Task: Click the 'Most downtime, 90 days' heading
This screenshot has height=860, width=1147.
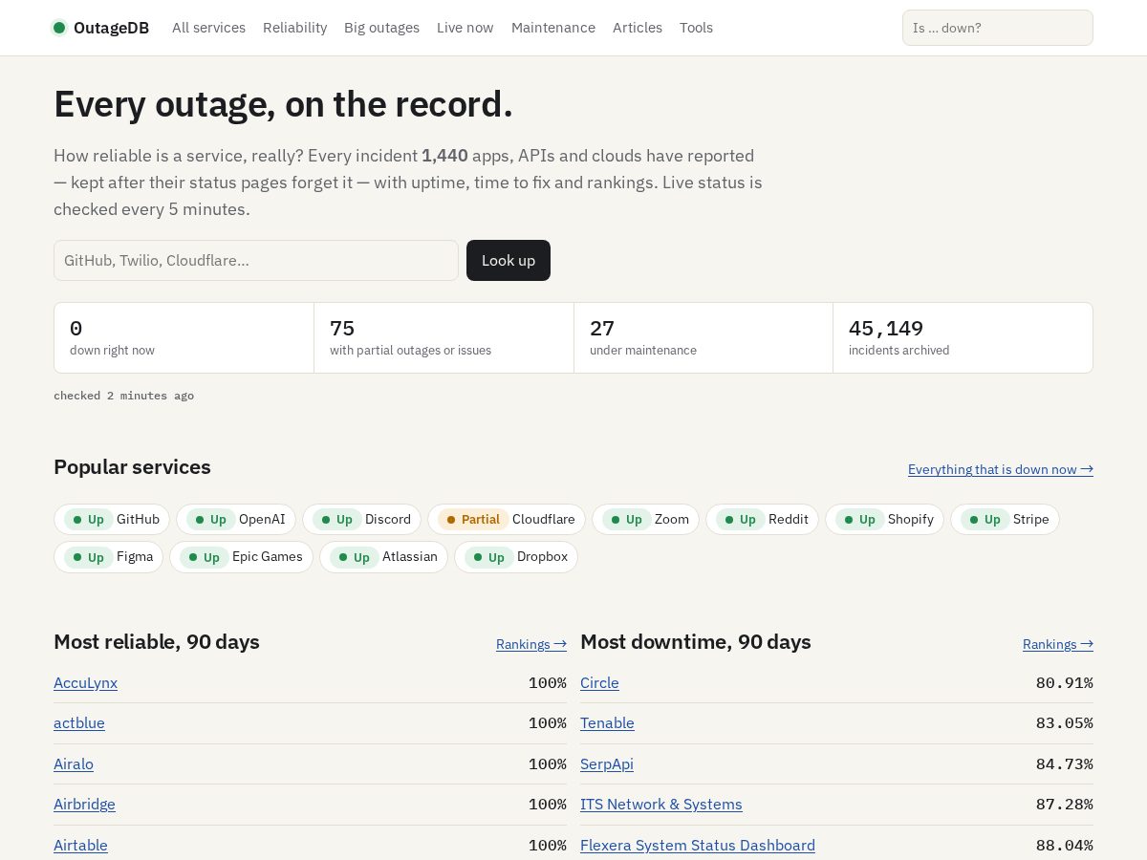Action: click(696, 642)
